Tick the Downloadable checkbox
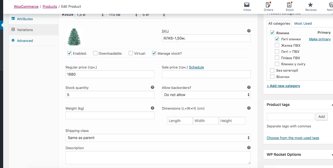The image size is (333, 168). [x=95, y=53]
